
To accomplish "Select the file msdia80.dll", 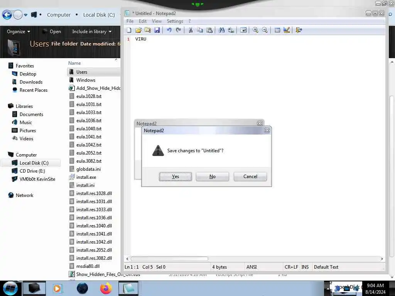I will click(x=88, y=266).
